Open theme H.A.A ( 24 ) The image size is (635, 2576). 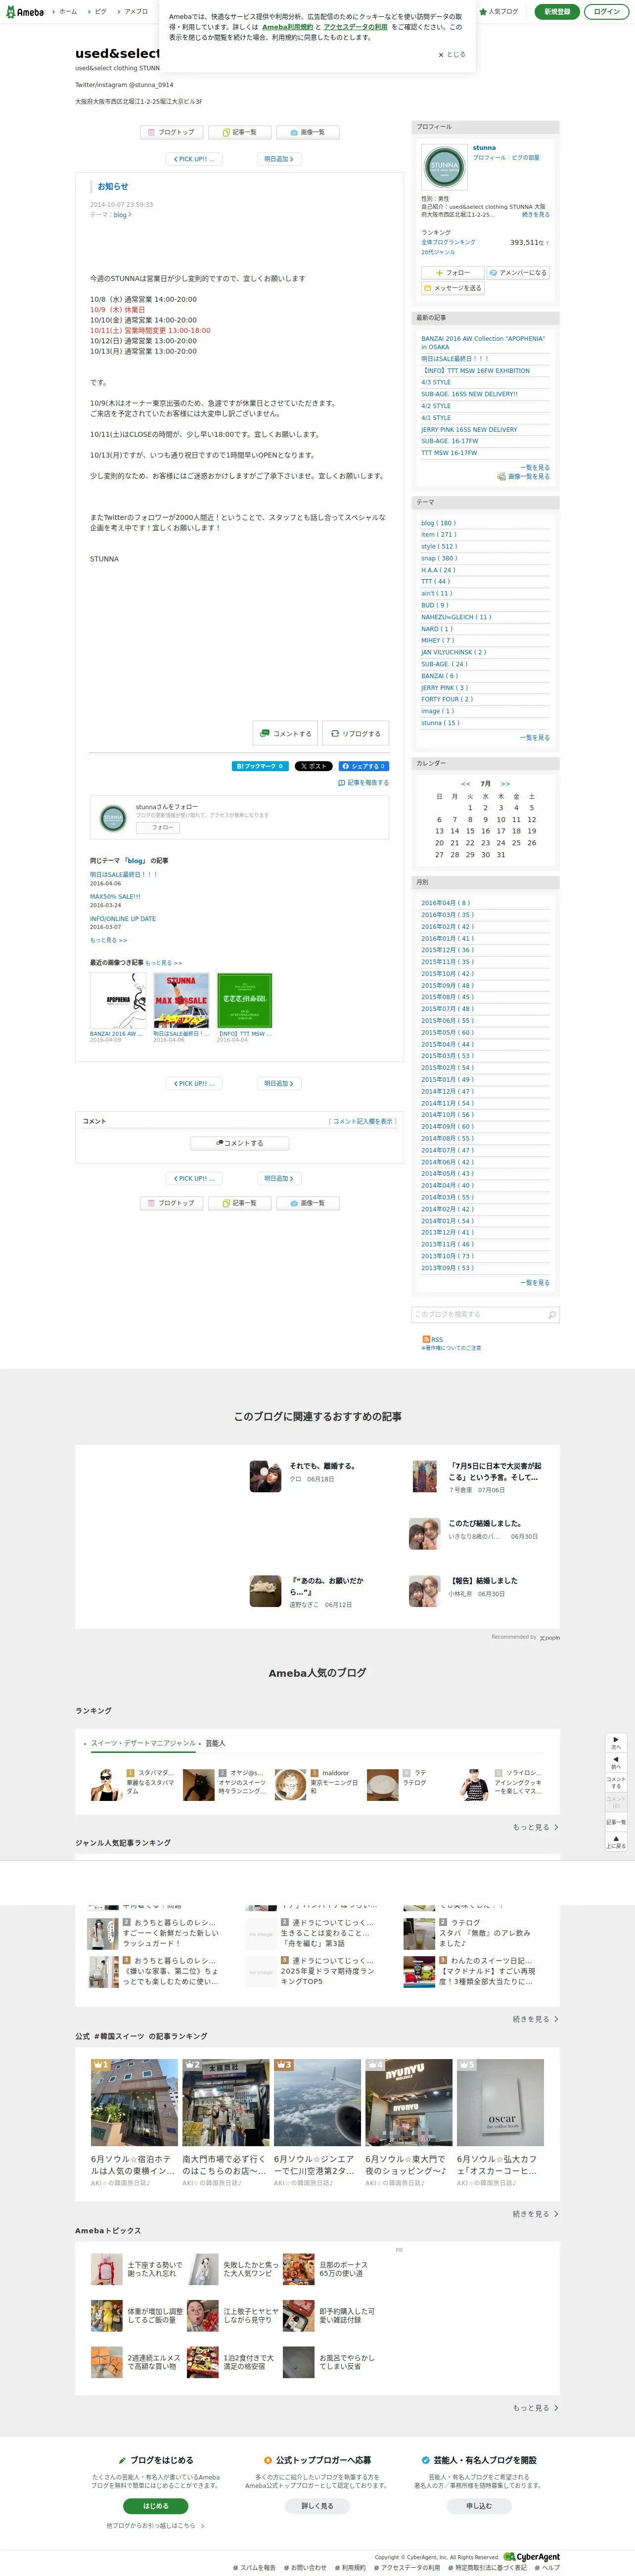point(438,570)
